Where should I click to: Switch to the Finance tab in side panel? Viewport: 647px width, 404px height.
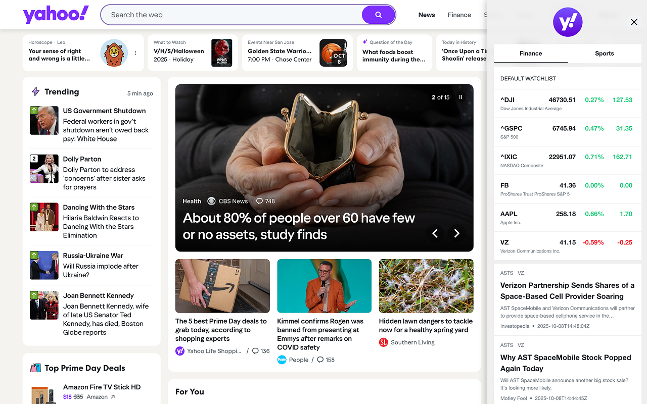pos(531,54)
